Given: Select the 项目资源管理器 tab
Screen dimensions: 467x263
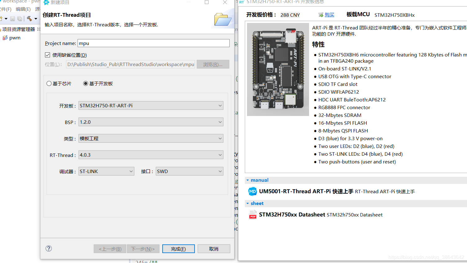Looking at the screenshot, I should click(x=19, y=29).
